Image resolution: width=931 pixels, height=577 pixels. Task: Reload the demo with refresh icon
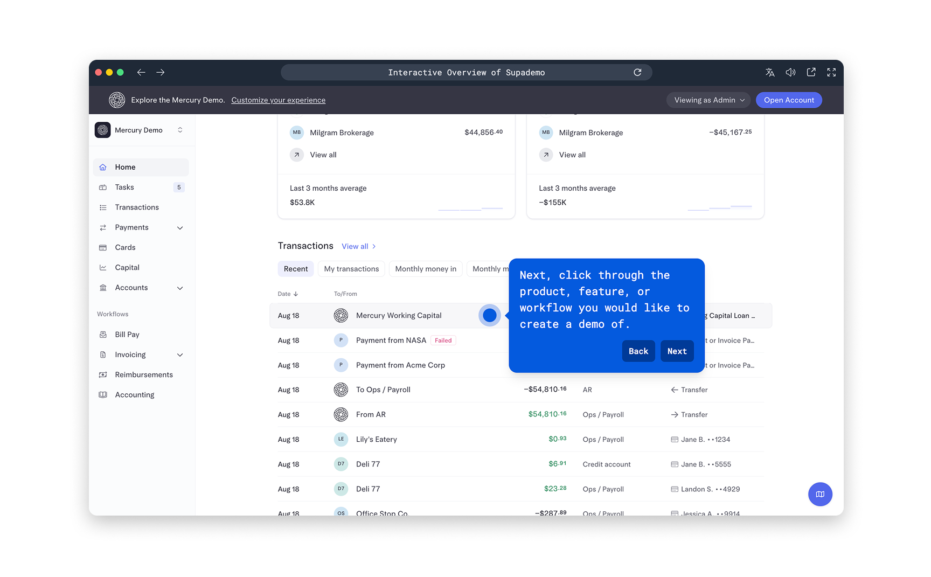tap(637, 72)
